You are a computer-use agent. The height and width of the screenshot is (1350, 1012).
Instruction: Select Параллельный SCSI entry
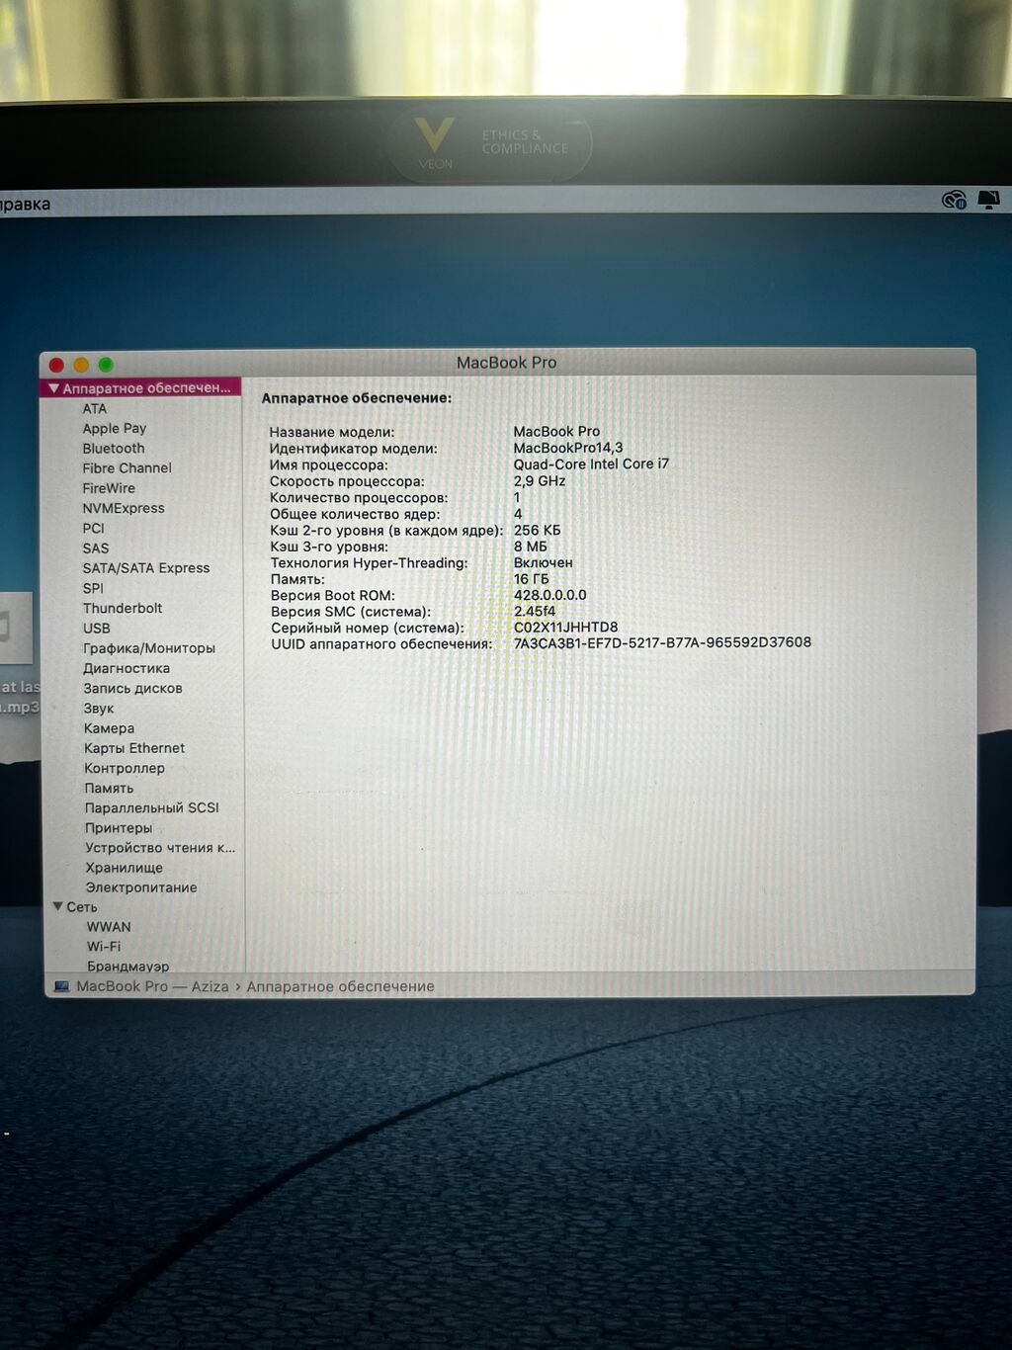(x=152, y=807)
